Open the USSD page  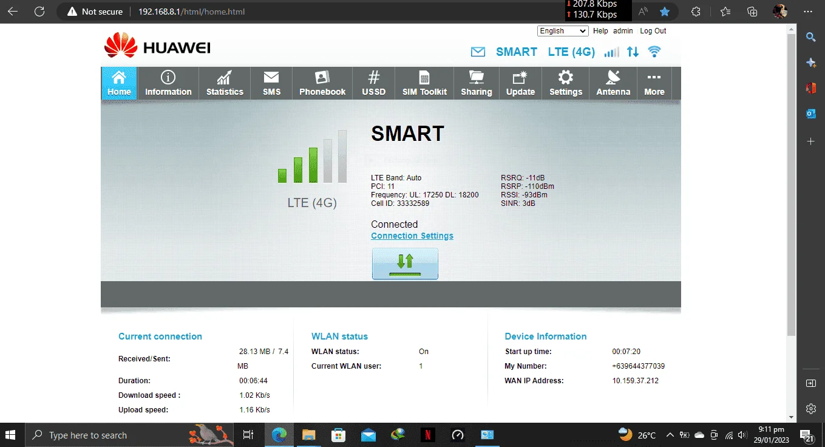[374, 83]
